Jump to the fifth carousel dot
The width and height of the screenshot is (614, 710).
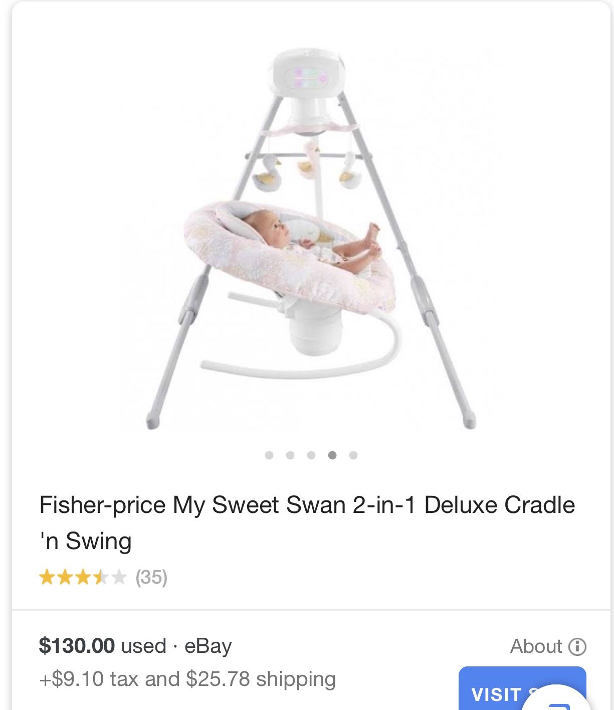[x=353, y=455]
